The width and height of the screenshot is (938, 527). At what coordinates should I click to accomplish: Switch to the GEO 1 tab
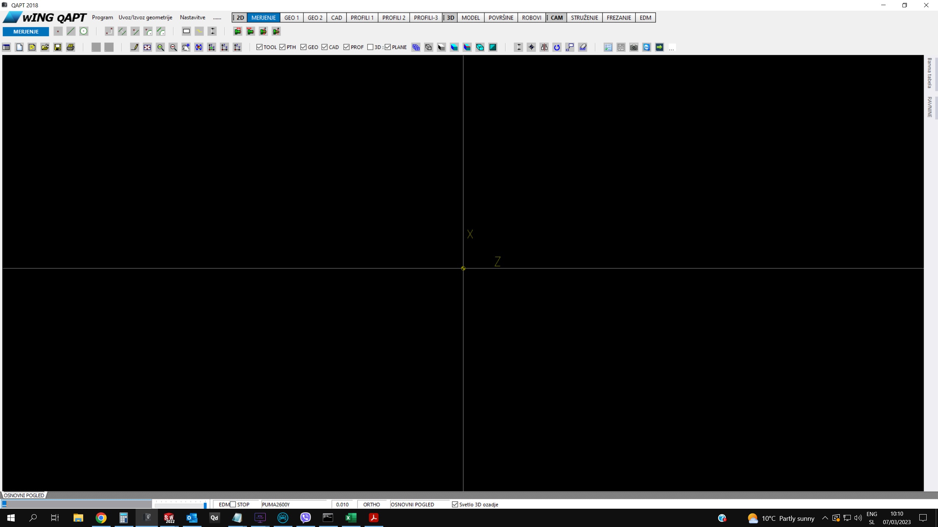292,18
